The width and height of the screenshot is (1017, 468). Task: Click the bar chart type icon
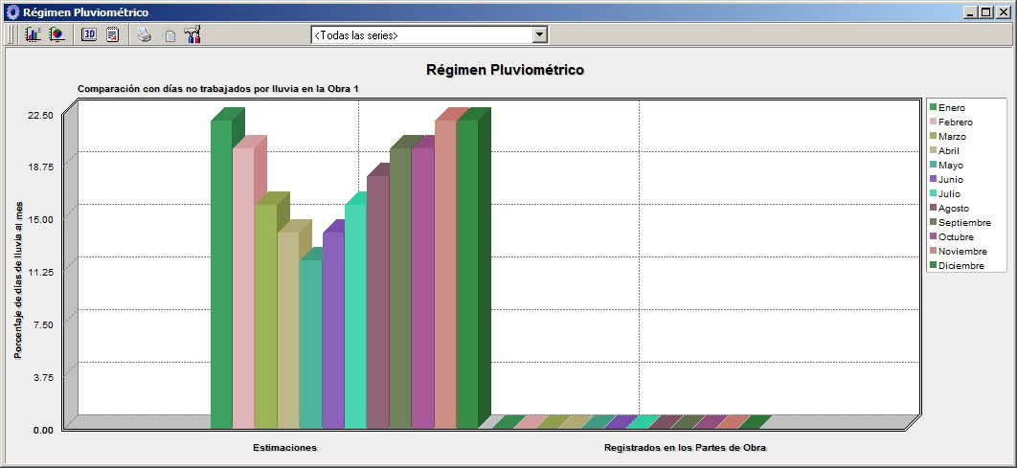coord(33,34)
